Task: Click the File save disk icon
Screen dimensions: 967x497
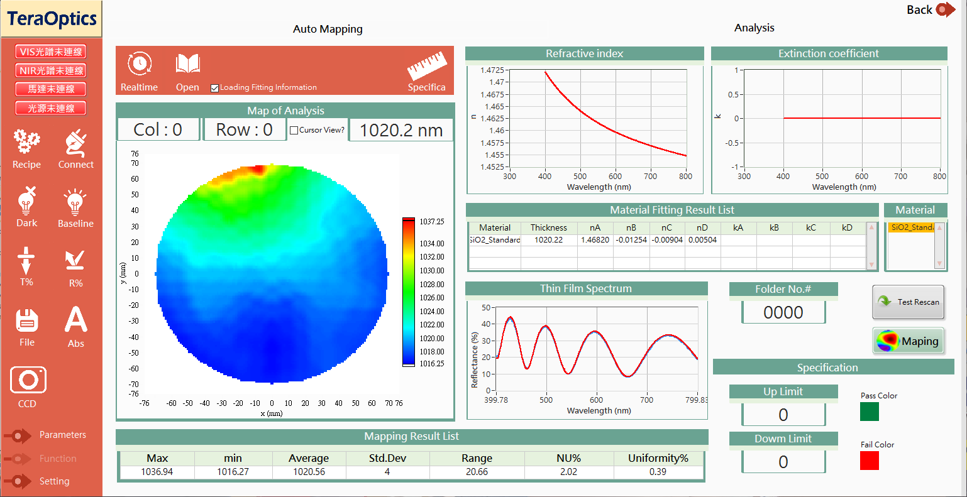Action: point(26,320)
